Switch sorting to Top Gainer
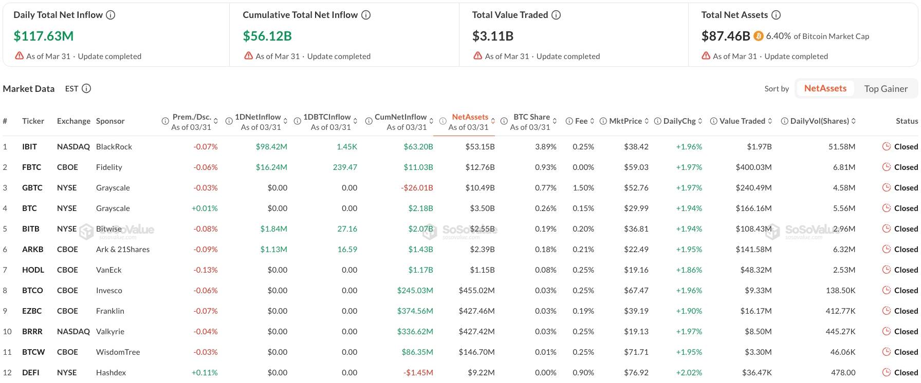The height and width of the screenshot is (383, 921). pos(886,88)
